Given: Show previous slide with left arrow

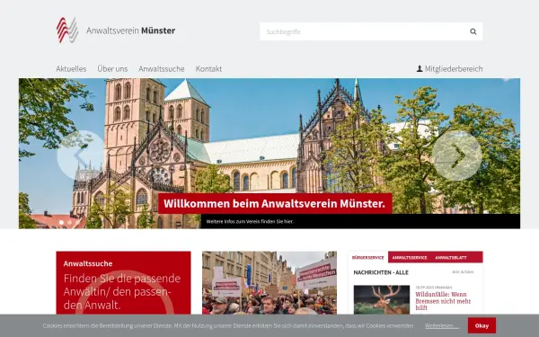Looking at the screenshot, I should pos(81,155).
